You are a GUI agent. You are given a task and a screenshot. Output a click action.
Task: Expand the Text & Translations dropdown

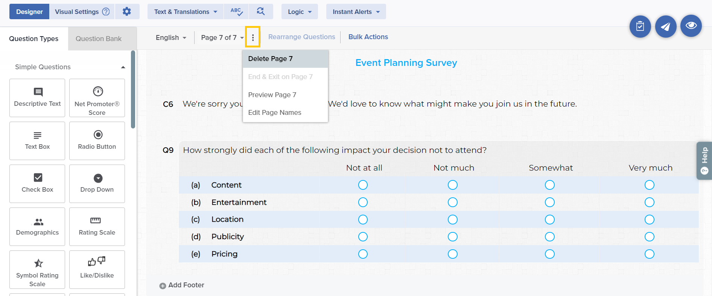[x=186, y=12]
